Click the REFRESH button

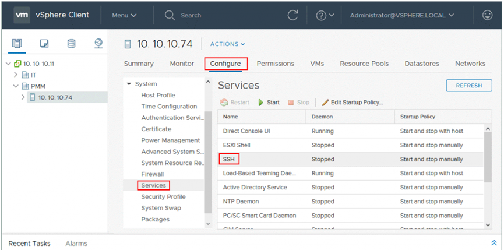click(469, 86)
